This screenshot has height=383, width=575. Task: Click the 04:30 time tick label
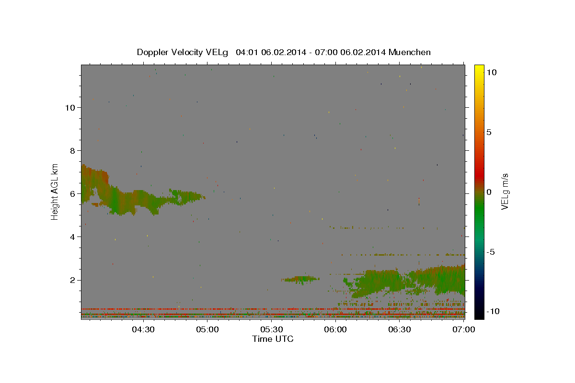tap(143, 329)
